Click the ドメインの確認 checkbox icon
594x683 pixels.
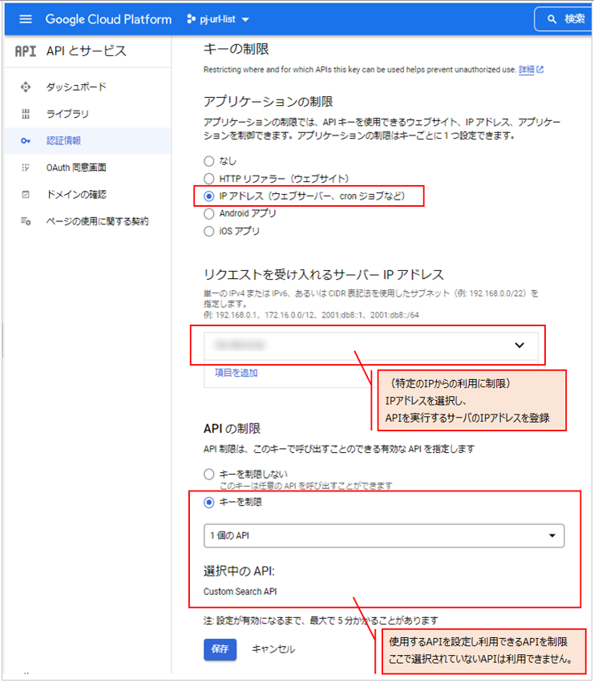pos(26,195)
